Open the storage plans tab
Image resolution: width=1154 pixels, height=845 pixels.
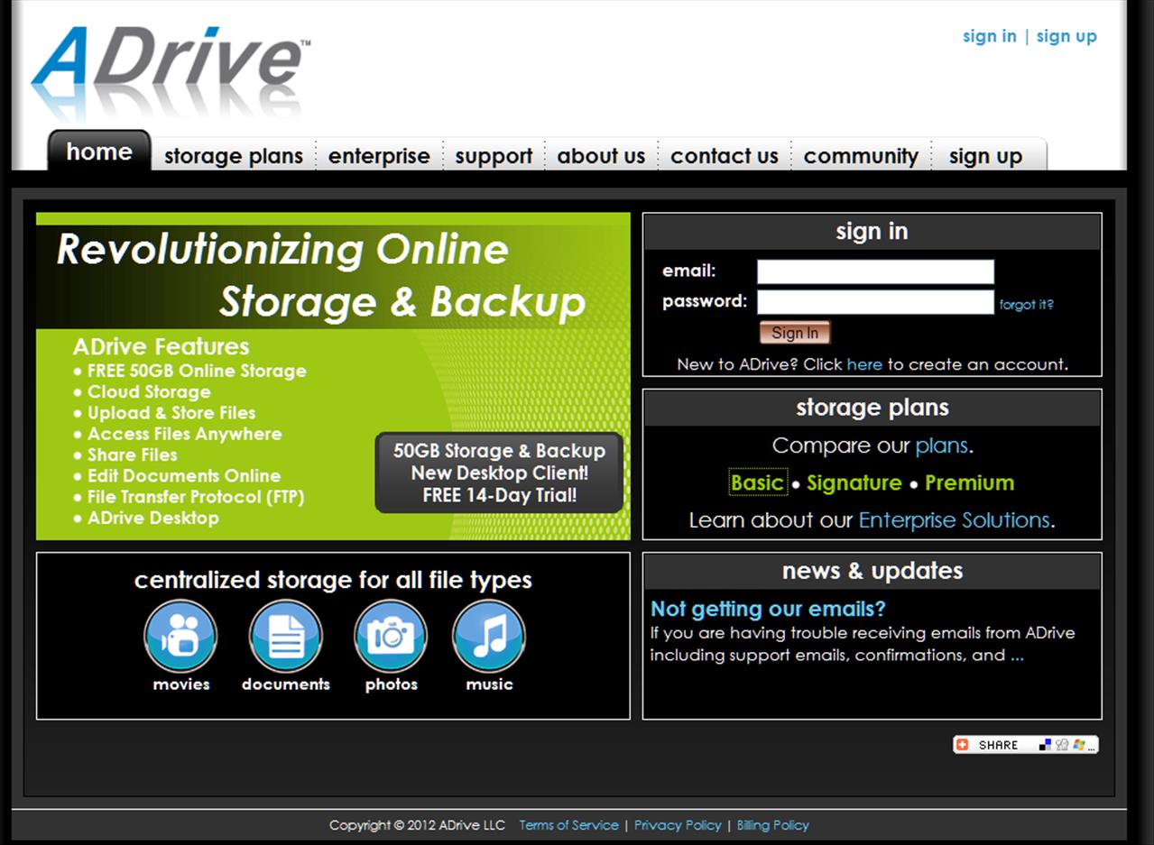pos(234,156)
